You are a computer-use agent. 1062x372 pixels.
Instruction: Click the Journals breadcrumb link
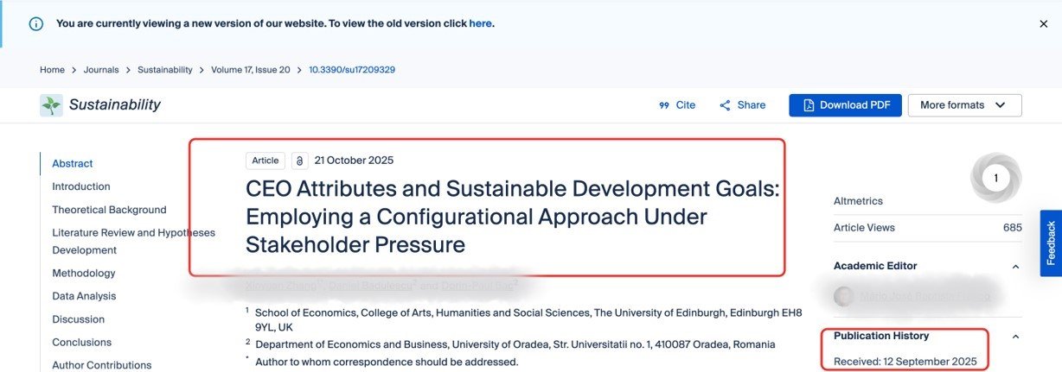click(x=101, y=70)
